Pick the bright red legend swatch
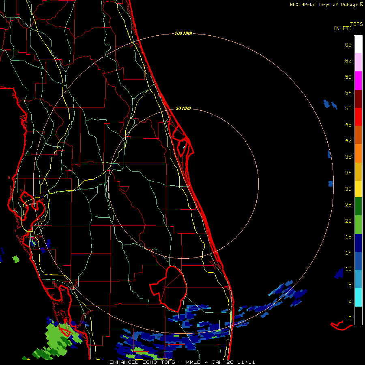The height and width of the screenshot is (365, 365). pyautogui.click(x=358, y=117)
